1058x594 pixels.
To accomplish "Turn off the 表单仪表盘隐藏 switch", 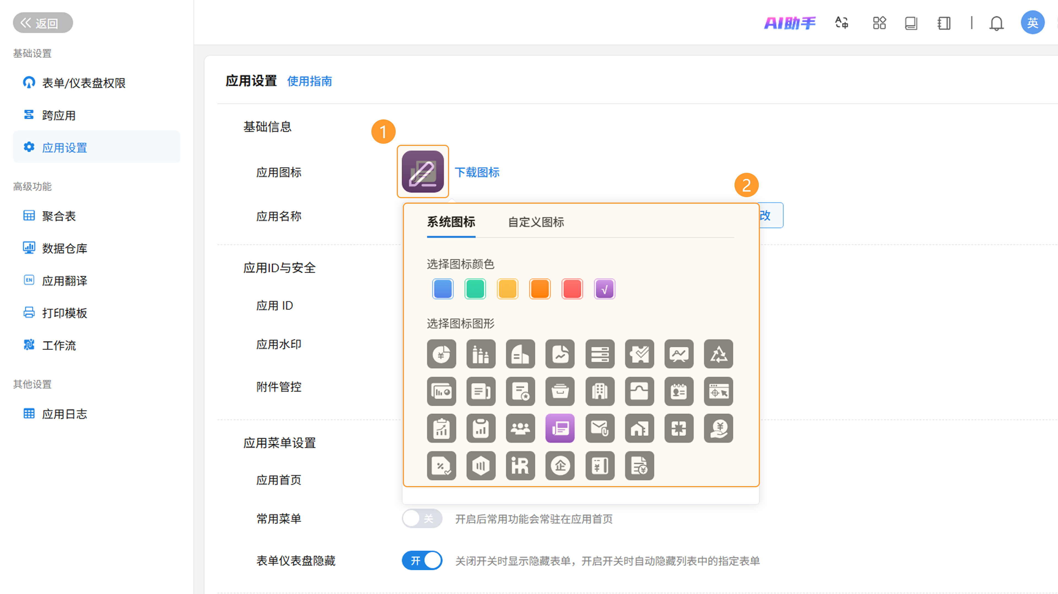I will [422, 560].
